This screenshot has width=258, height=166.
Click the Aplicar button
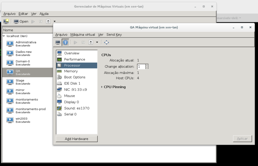click(243, 139)
